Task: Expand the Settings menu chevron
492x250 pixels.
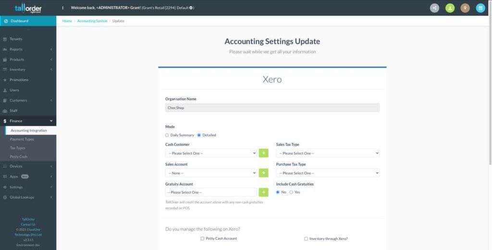Action: pos(51,187)
